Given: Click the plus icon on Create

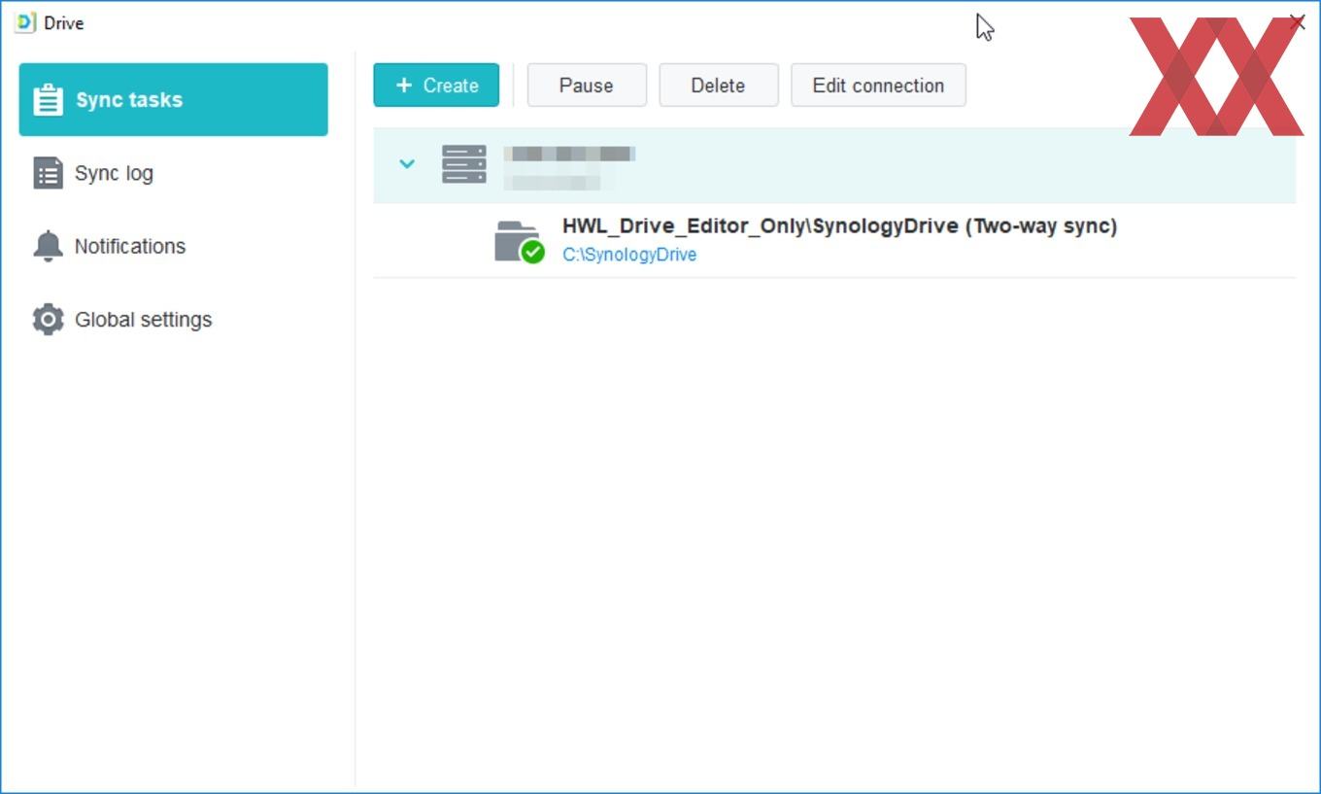Looking at the screenshot, I should [404, 86].
